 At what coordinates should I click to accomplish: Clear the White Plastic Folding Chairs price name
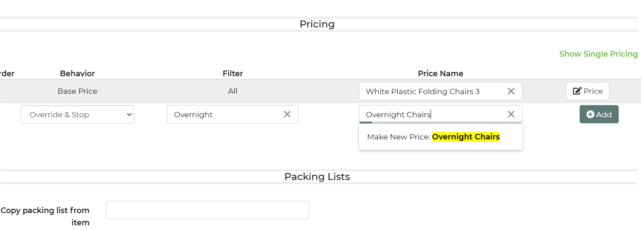click(x=511, y=91)
